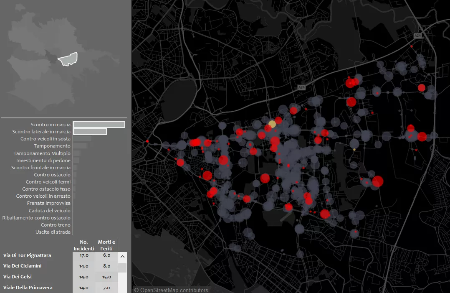Image resolution: width=450 pixels, height=293 pixels.
Task: Click the 'Caduta del veicolo' label
Action: (50, 211)
